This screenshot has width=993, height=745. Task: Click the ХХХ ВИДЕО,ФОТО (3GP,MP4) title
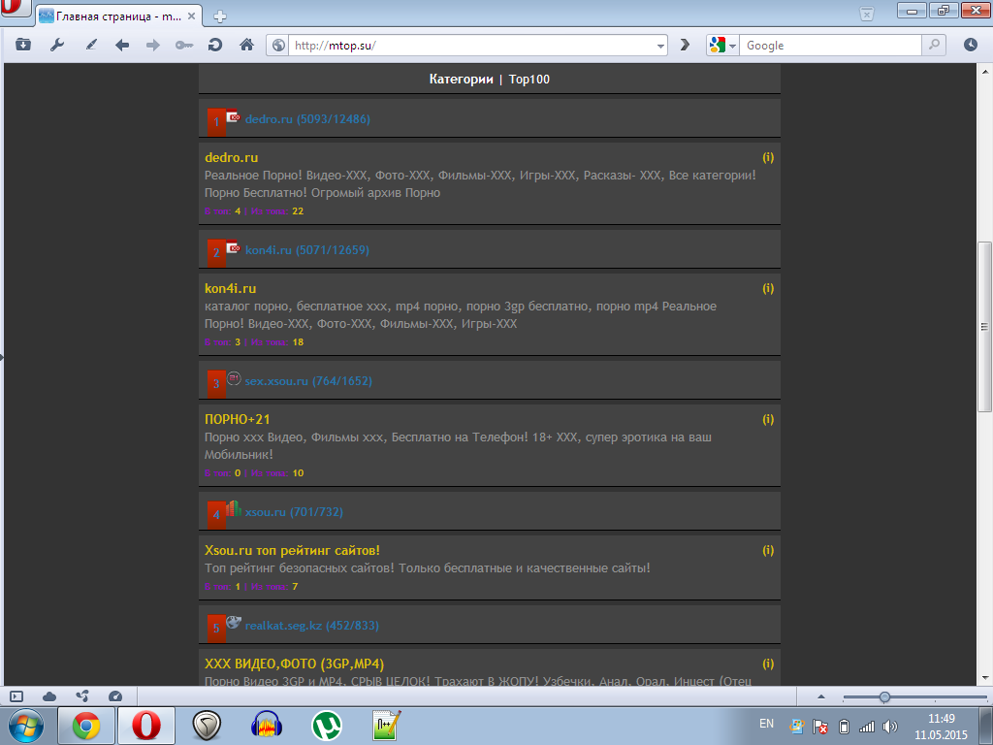[x=295, y=664]
